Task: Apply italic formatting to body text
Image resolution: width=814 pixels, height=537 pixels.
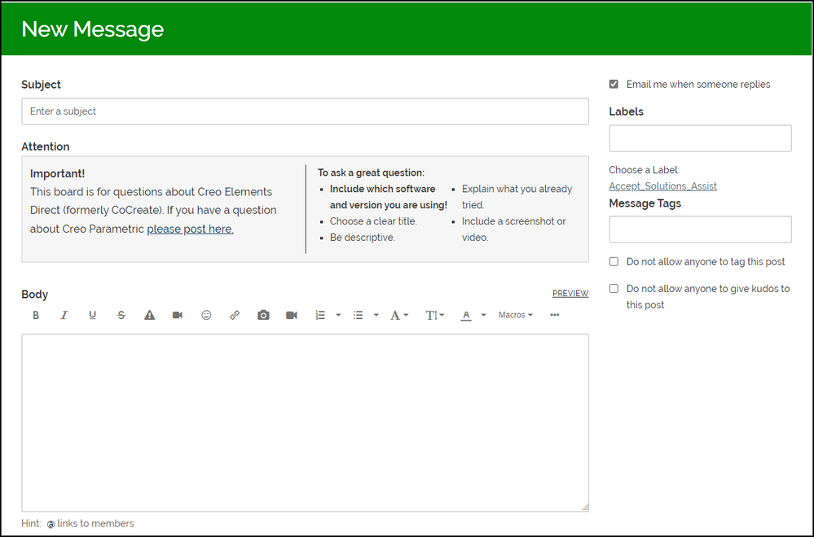Action: click(64, 315)
